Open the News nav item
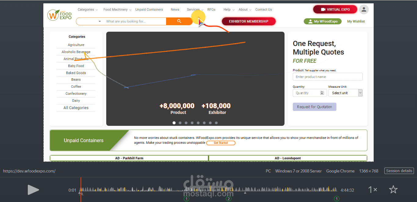The image size is (417, 202). click(x=175, y=9)
